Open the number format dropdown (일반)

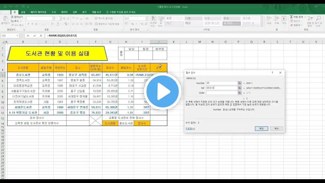click(147, 18)
